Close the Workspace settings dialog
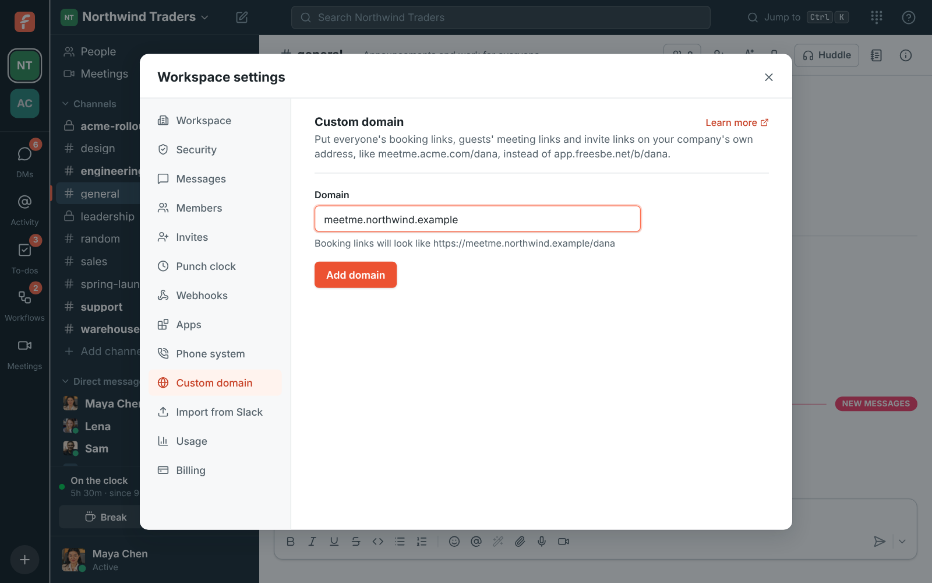Image resolution: width=932 pixels, height=583 pixels. pyautogui.click(x=769, y=78)
